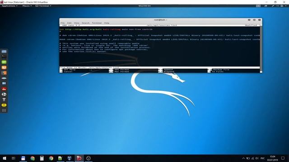Open Windows Task View

pos(13,158)
